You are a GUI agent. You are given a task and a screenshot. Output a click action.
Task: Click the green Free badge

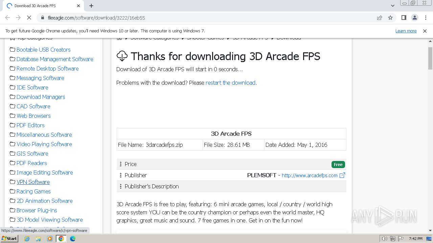coord(338,164)
